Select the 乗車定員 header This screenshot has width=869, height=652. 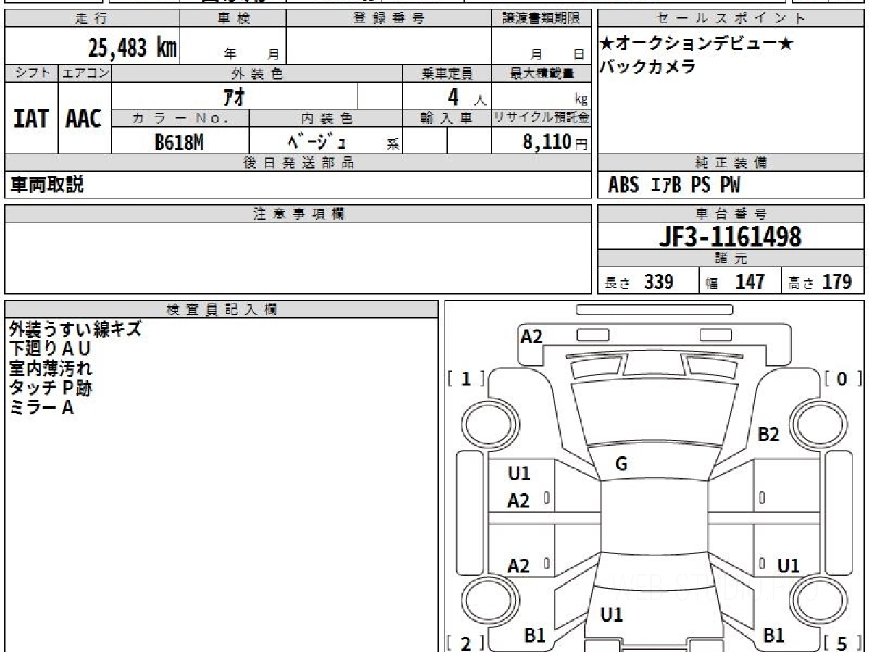coord(447,73)
